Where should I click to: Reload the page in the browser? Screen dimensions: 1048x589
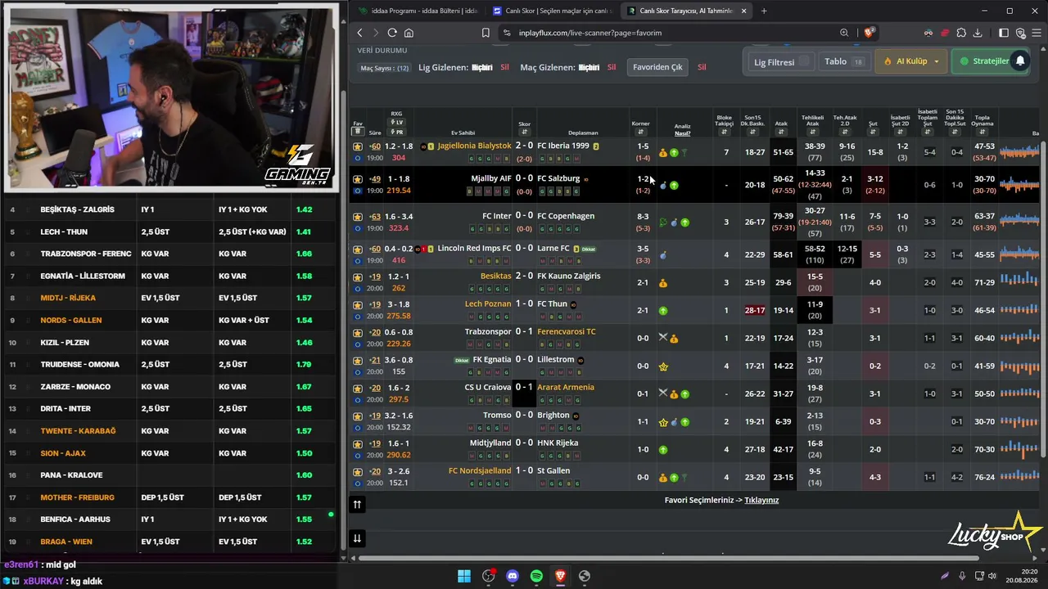392,33
